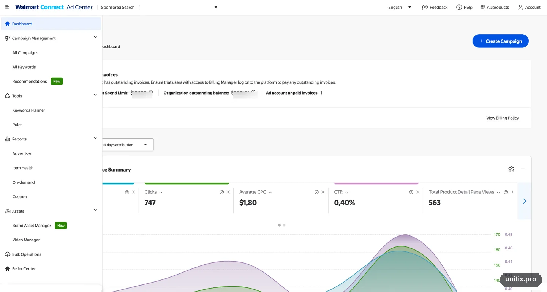Open the Item Health report
547x292 pixels.
[x=23, y=168]
